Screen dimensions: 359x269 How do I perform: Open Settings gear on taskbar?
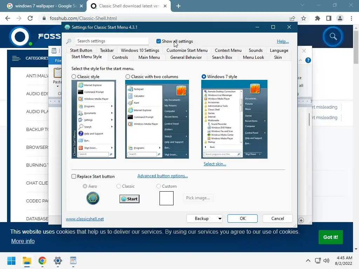tap(58, 261)
